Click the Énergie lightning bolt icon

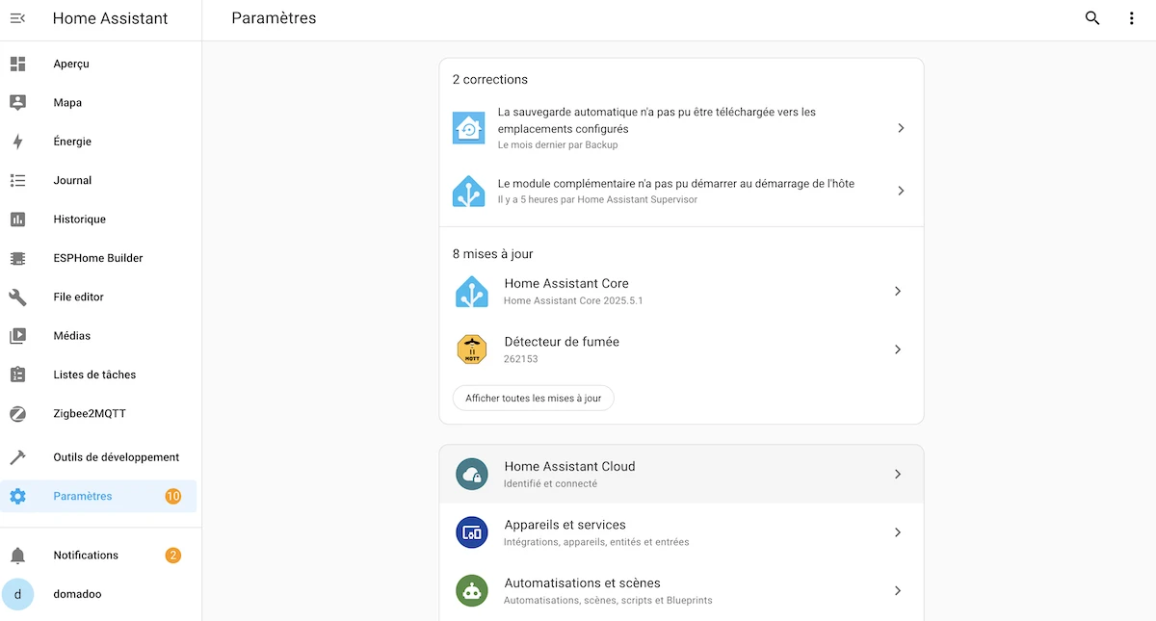[x=17, y=142]
